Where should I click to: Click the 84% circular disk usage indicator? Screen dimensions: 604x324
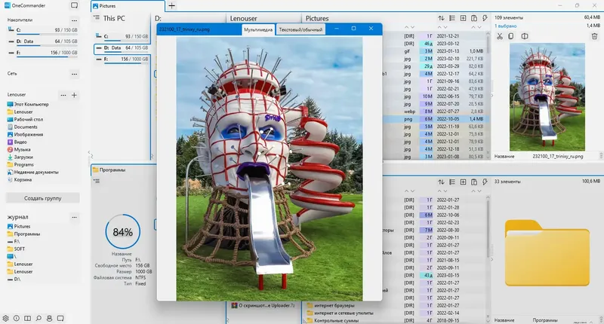point(123,232)
